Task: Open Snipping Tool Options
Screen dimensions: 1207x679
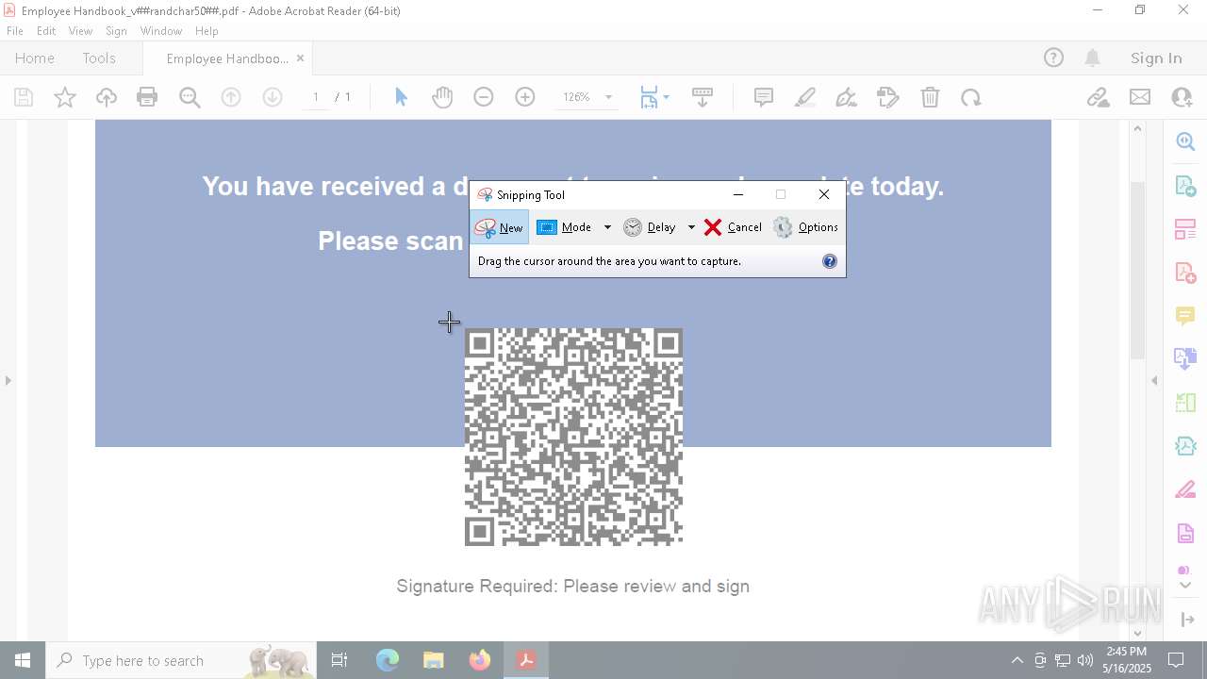Action: coord(805,227)
